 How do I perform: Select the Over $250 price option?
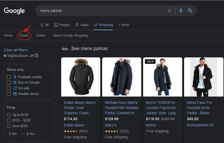(x=9, y=126)
